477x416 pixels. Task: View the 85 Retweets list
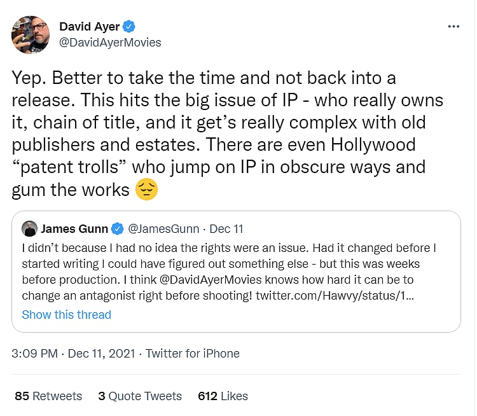point(48,396)
